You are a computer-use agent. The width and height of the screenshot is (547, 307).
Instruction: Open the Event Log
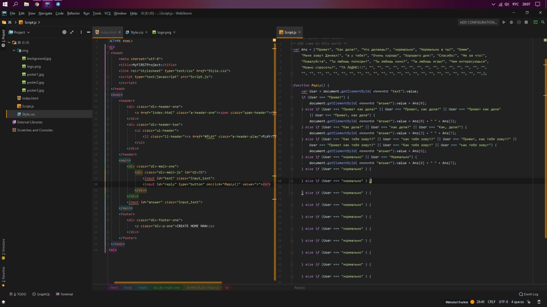pos(529,294)
